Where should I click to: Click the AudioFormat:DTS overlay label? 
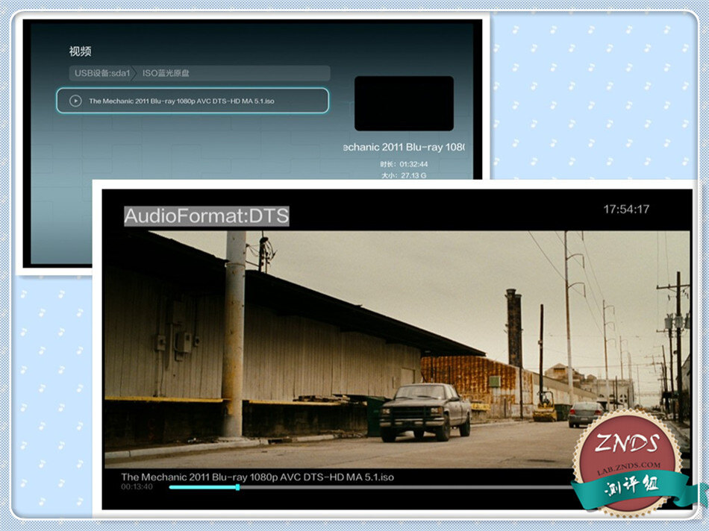click(x=206, y=216)
